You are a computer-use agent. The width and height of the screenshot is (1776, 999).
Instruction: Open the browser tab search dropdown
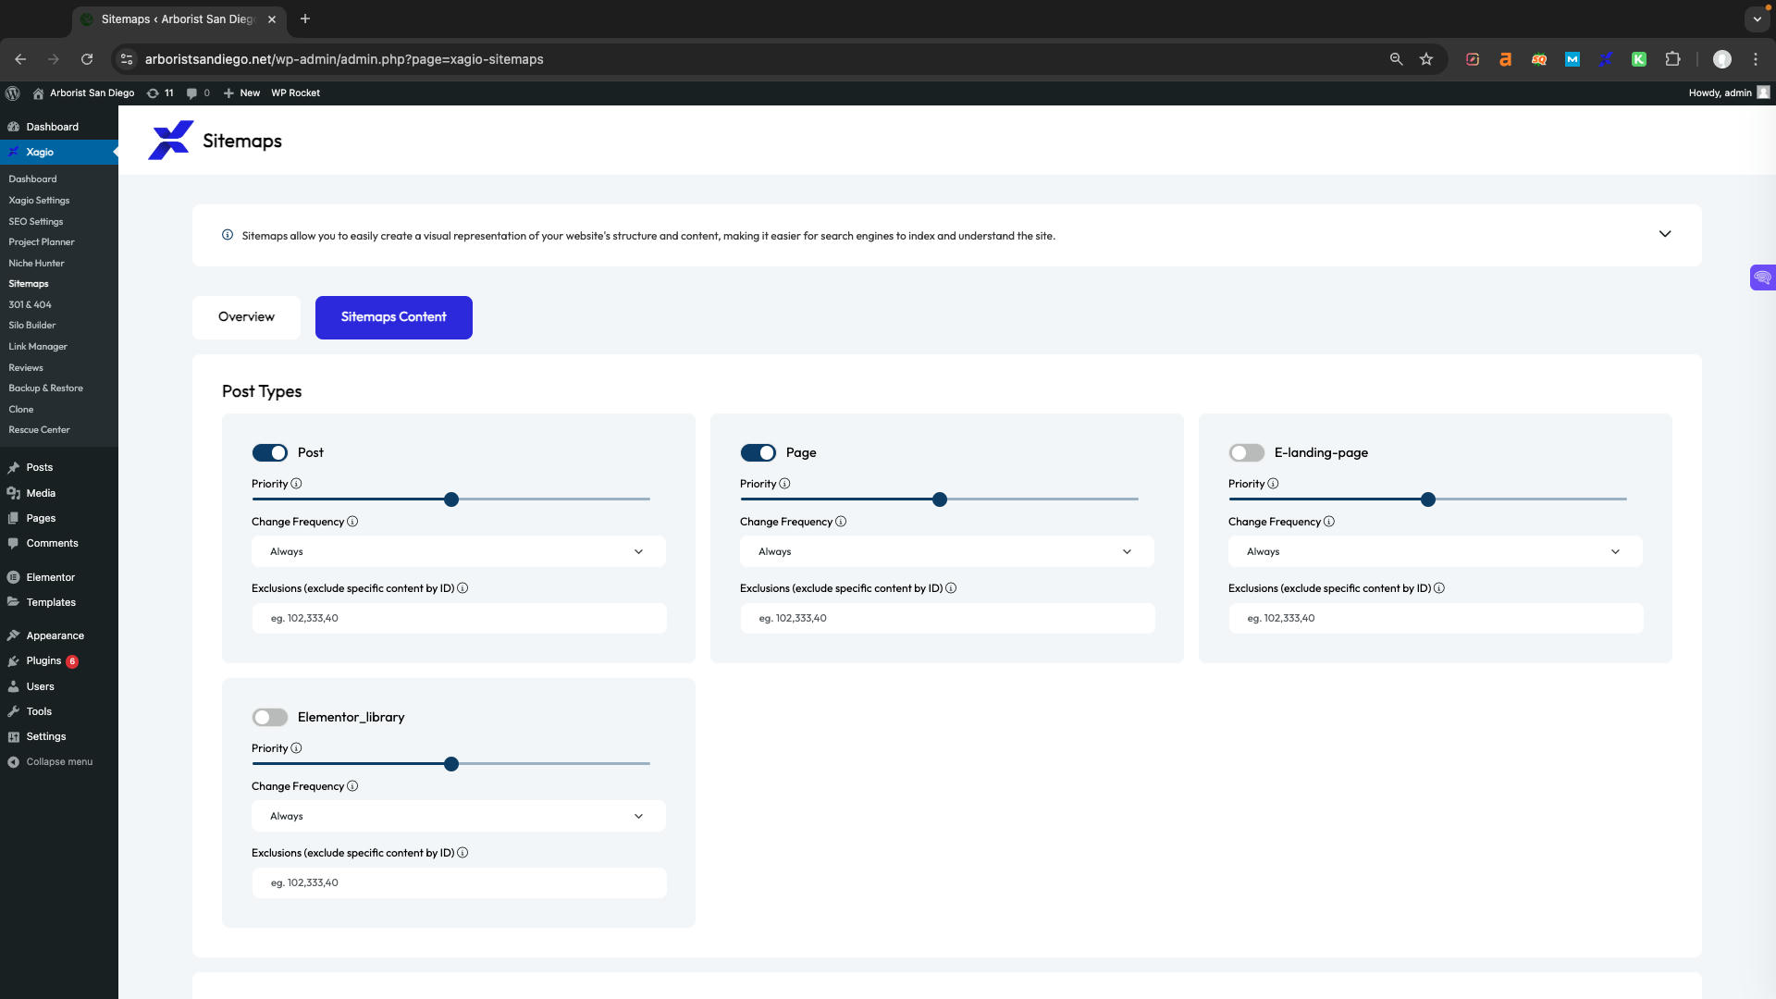click(x=1757, y=18)
